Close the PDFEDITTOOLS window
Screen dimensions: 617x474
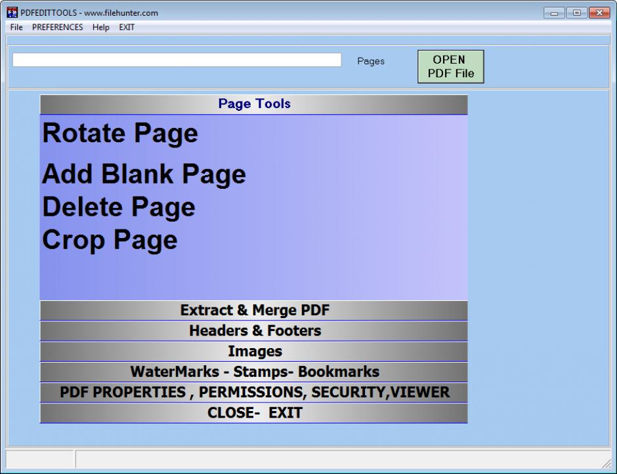pos(599,13)
